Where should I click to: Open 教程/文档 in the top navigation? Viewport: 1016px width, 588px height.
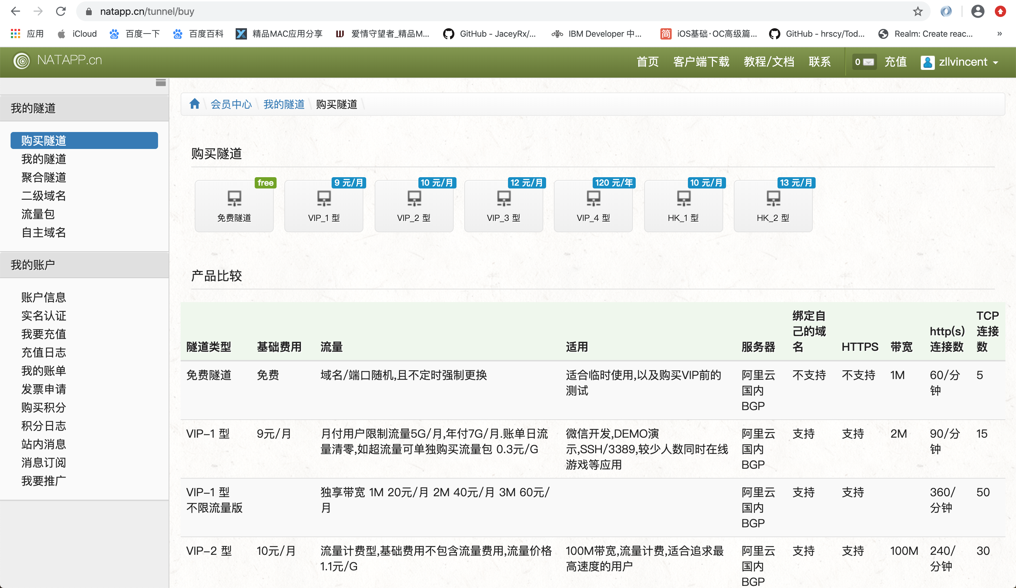[x=769, y=62]
